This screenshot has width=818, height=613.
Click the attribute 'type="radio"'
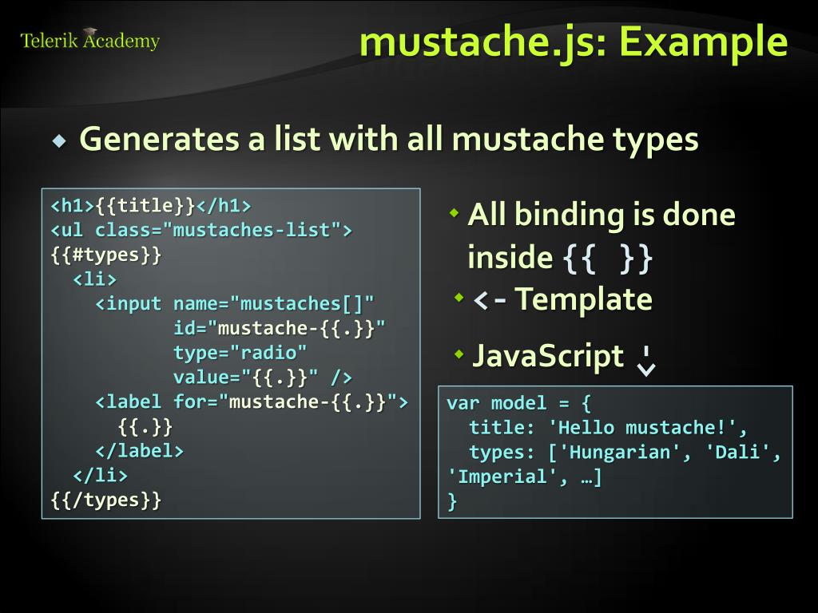[x=240, y=353]
